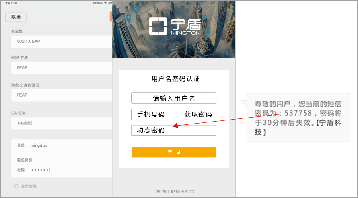Click the 手机号码 phone number field

click(155, 114)
